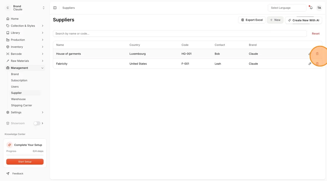Open the Select Language dropdown
The width and height of the screenshot is (327, 181).
(x=287, y=8)
